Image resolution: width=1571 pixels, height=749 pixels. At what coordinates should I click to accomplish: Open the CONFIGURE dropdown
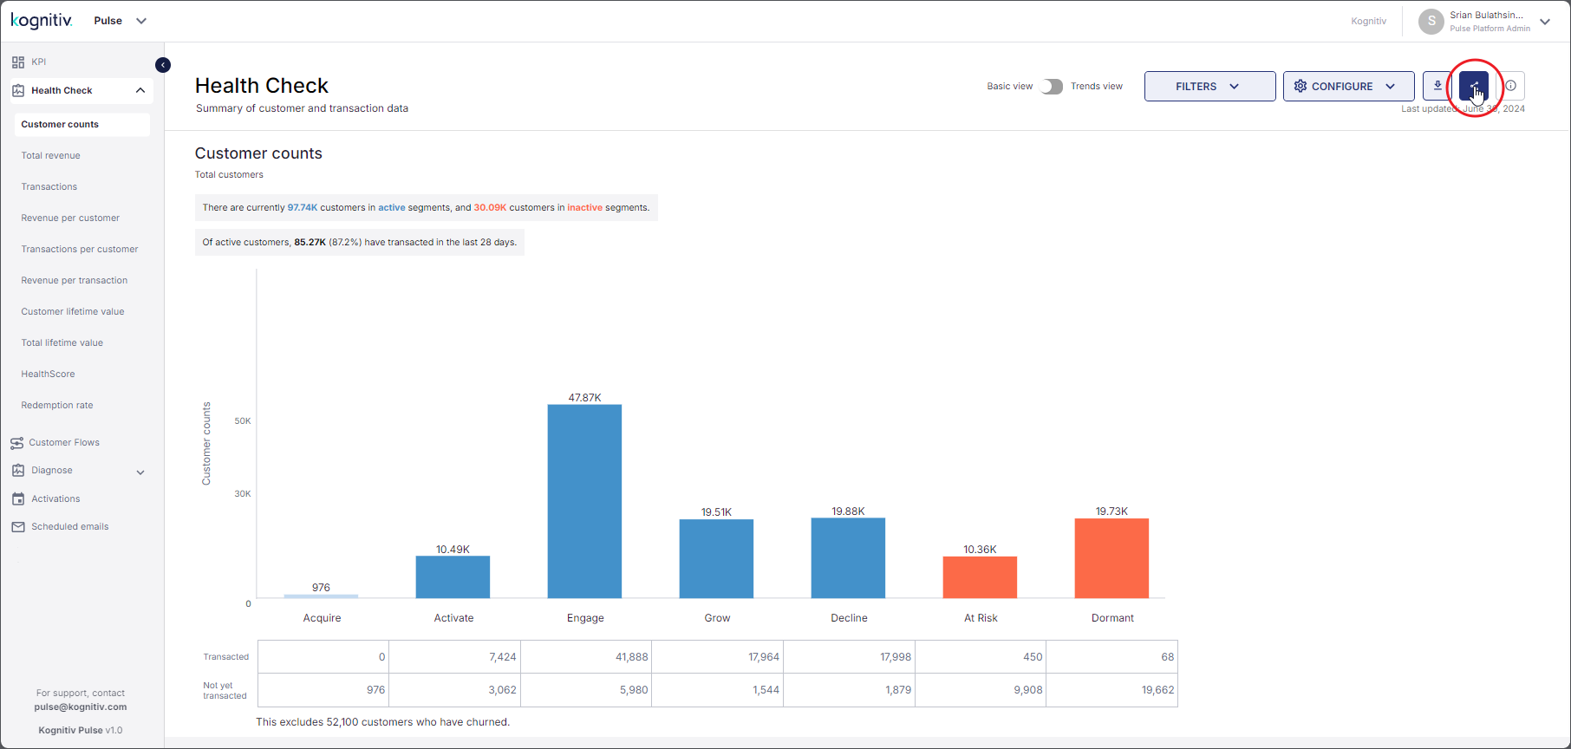(x=1348, y=87)
